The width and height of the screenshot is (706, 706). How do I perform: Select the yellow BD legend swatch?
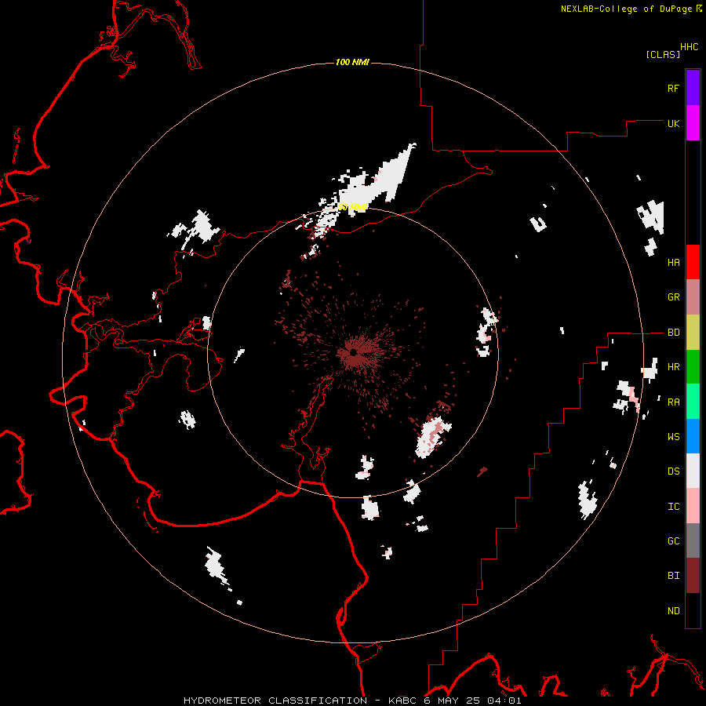coord(693,332)
